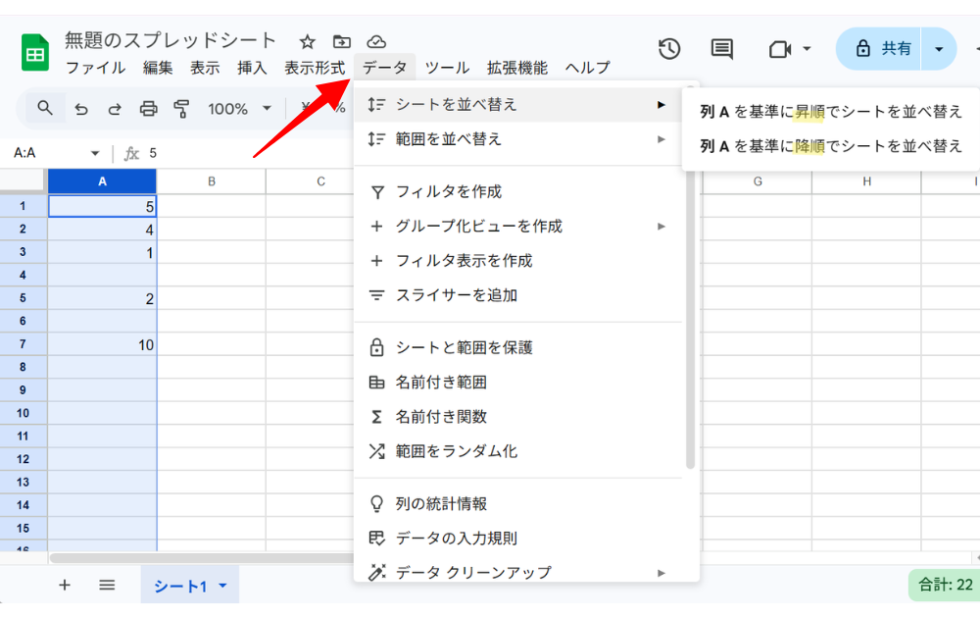The height and width of the screenshot is (618, 980).
Task: Click the search magnifier in the toolbar
Action: [45, 108]
